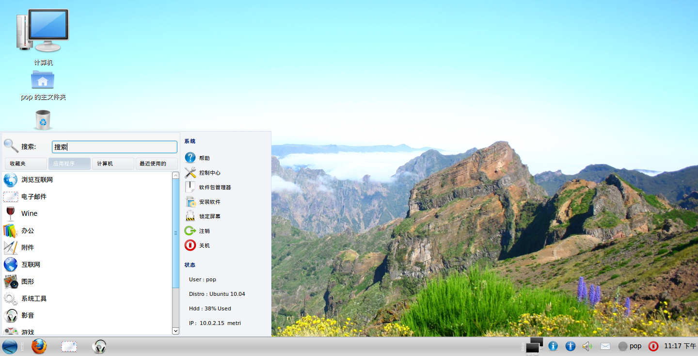Click the 'IP : 10.0.2.15' status text
Viewport: 698px width, 356px height.
206,323
